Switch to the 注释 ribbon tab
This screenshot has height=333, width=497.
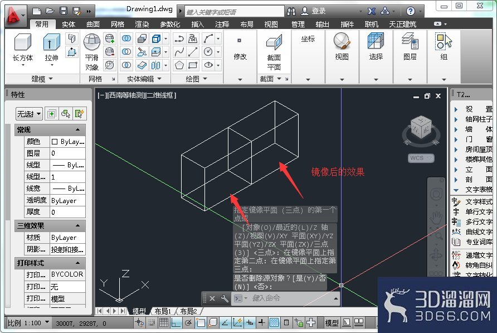(222, 24)
